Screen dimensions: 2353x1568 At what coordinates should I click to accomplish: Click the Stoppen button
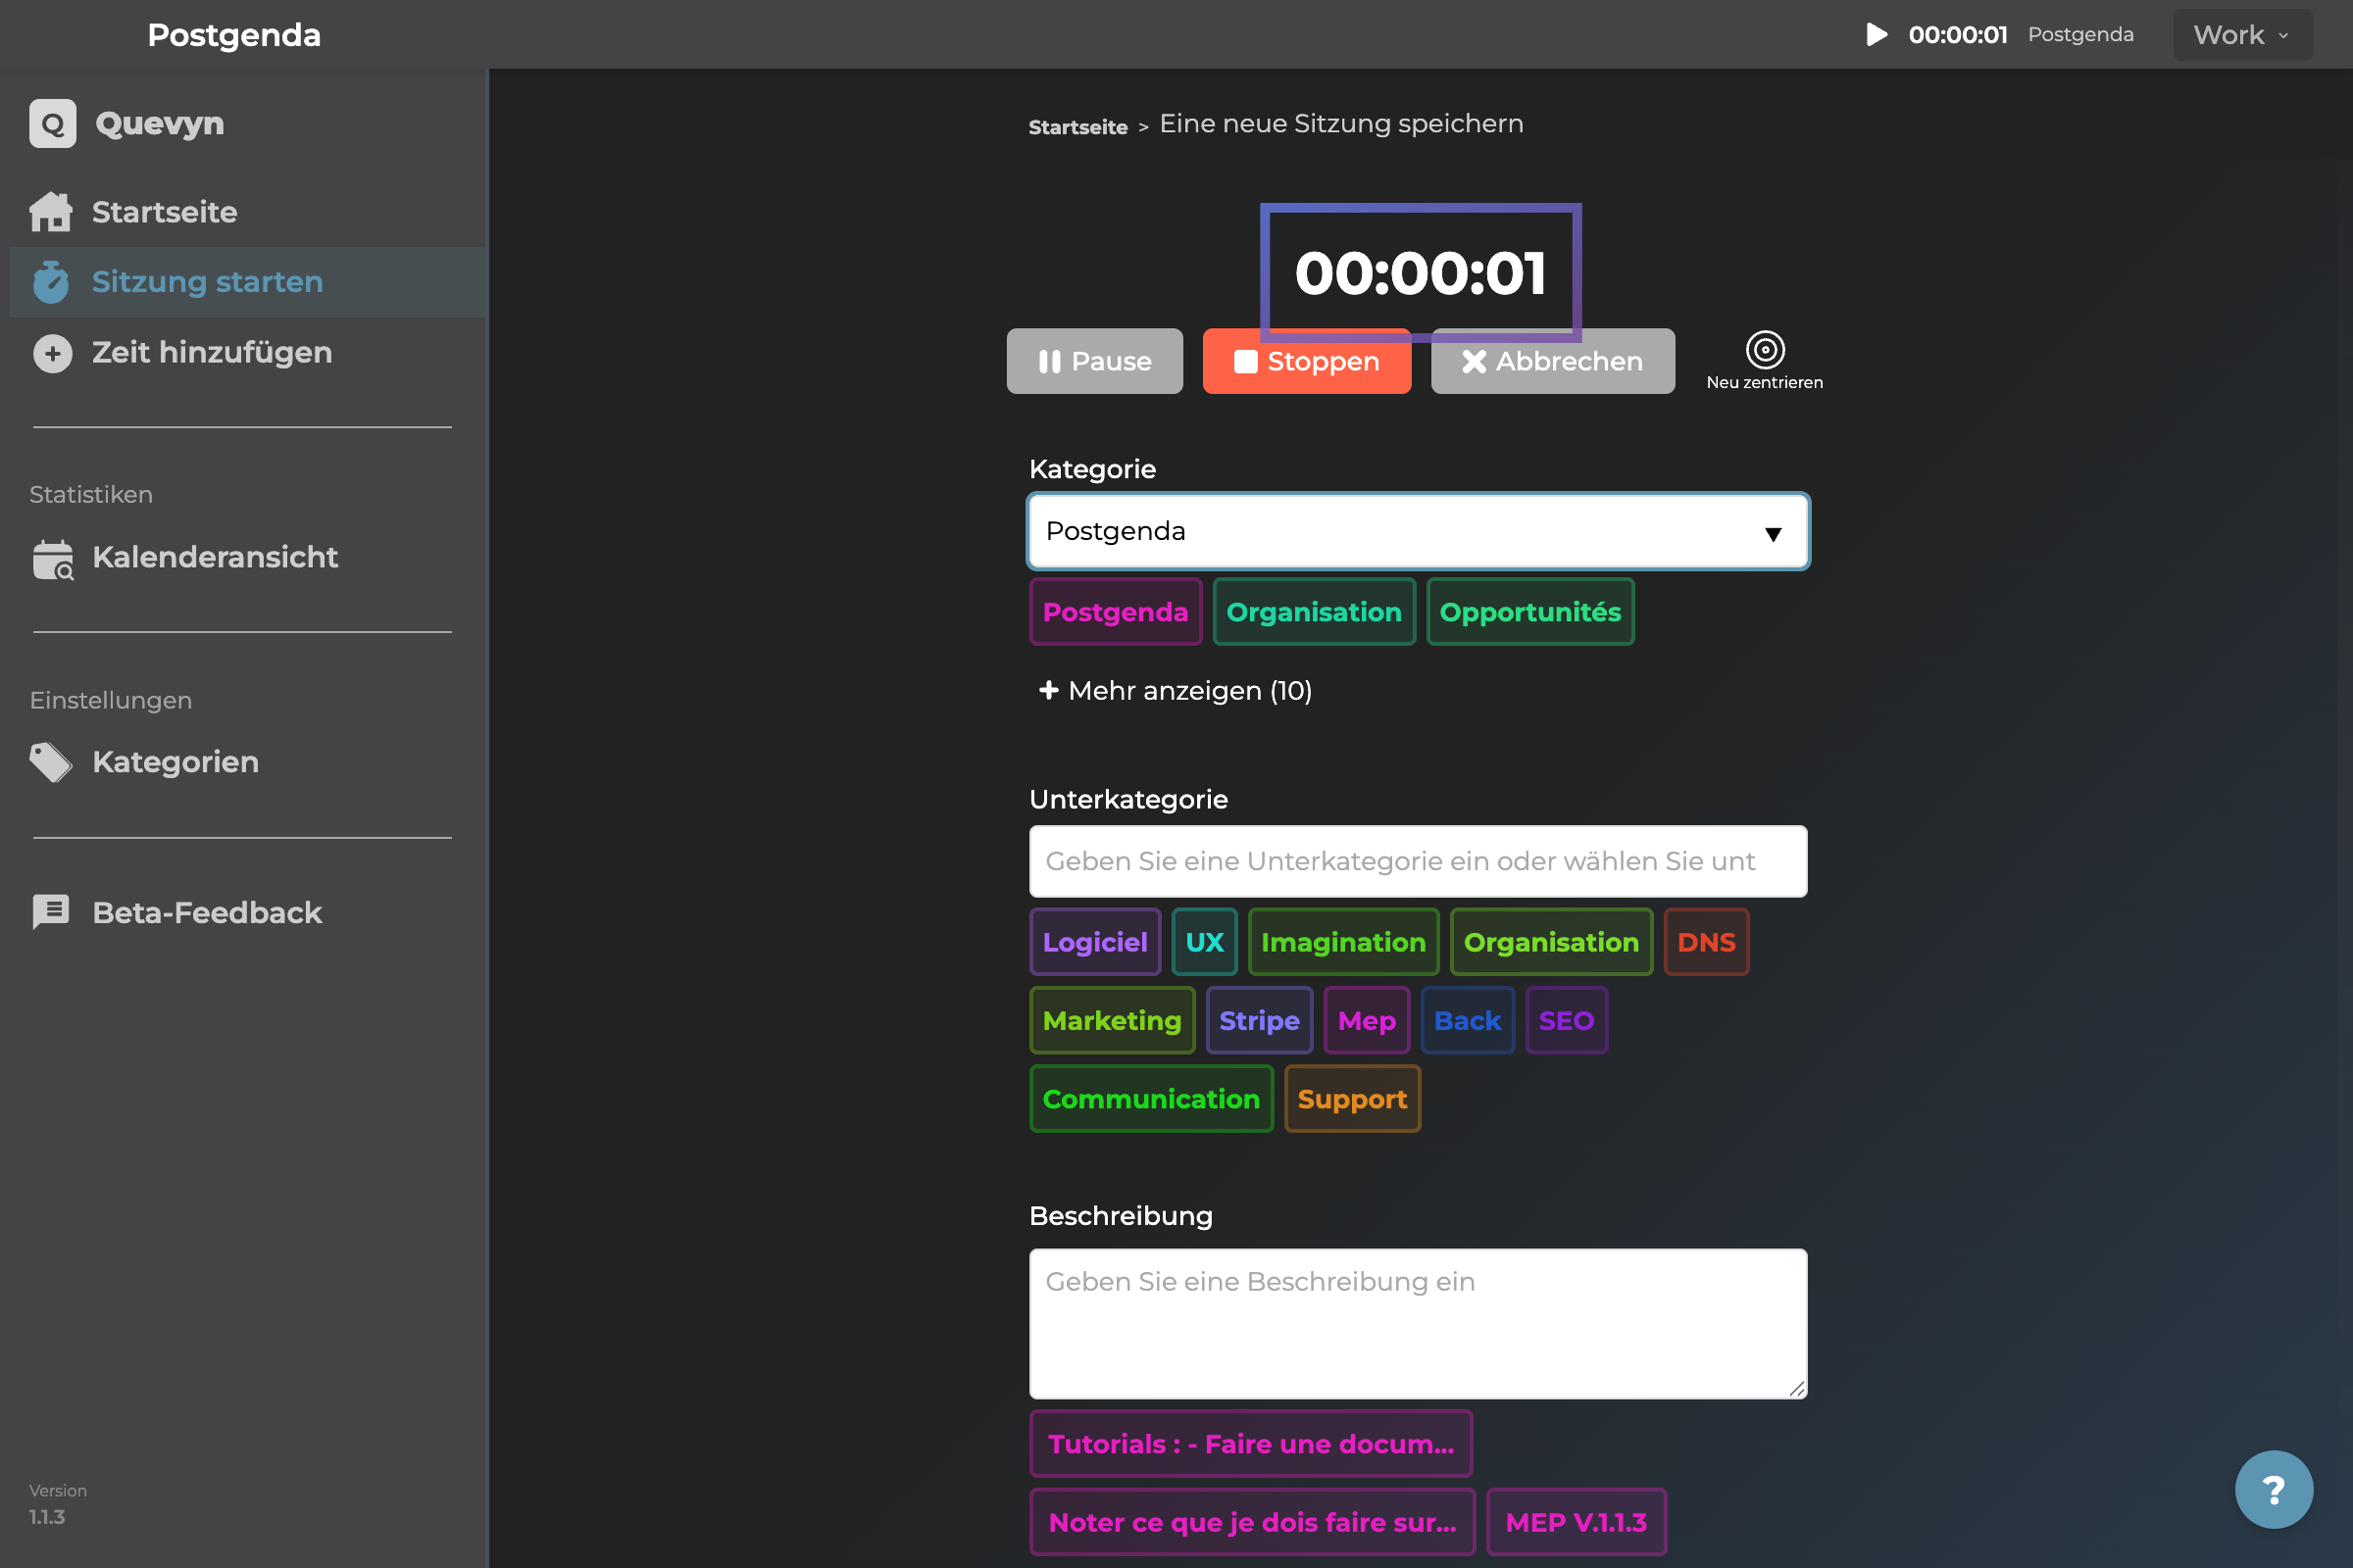click(x=1307, y=361)
